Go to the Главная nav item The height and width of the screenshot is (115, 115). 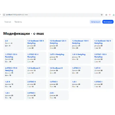click(x=8, y=22)
